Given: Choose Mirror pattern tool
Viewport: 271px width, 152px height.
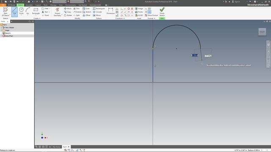Looking at the screenshot, I should (x=97, y=15).
